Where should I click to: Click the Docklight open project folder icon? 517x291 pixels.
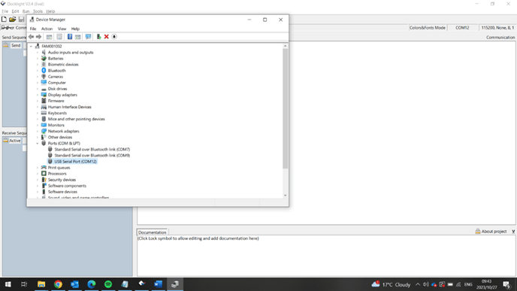(x=13, y=20)
